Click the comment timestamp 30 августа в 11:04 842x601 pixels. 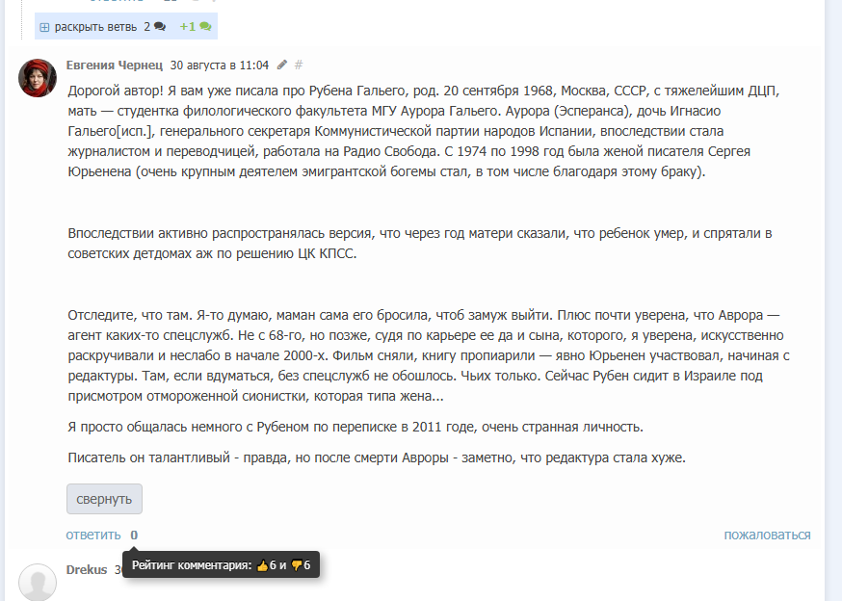point(219,65)
